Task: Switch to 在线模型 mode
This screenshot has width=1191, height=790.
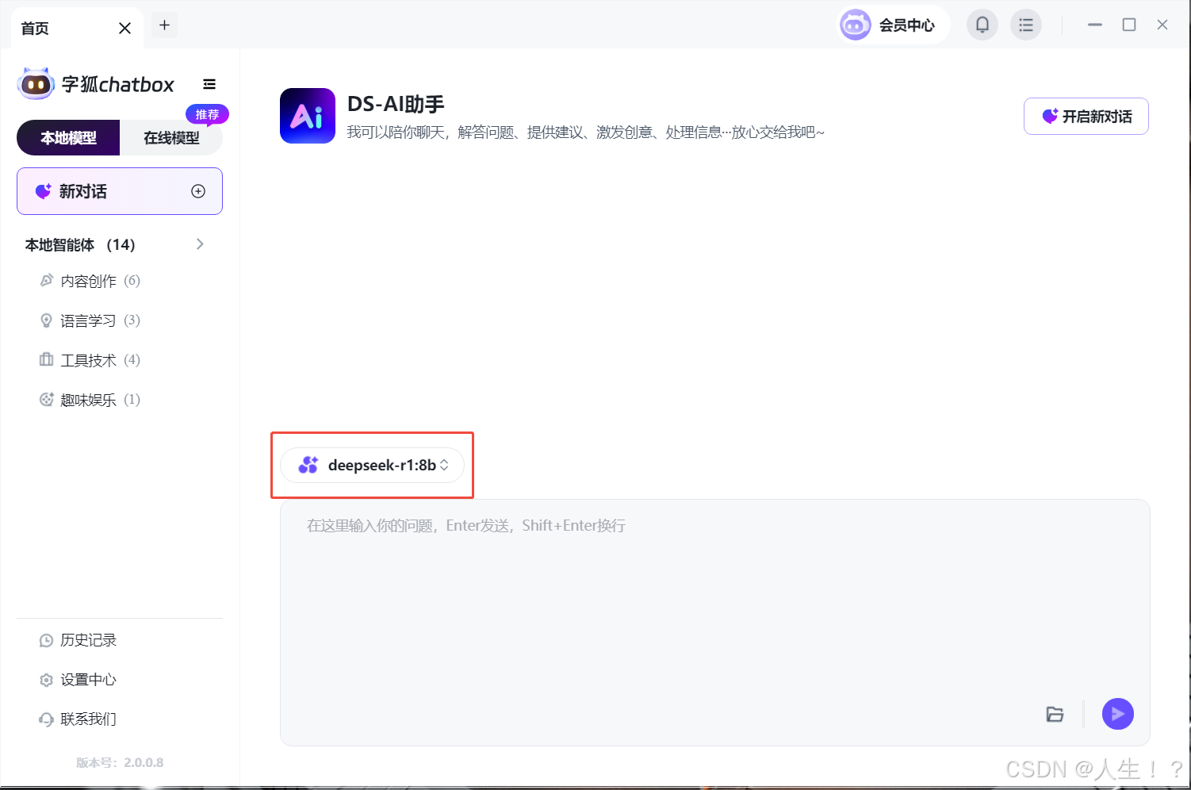Action: [171, 138]
